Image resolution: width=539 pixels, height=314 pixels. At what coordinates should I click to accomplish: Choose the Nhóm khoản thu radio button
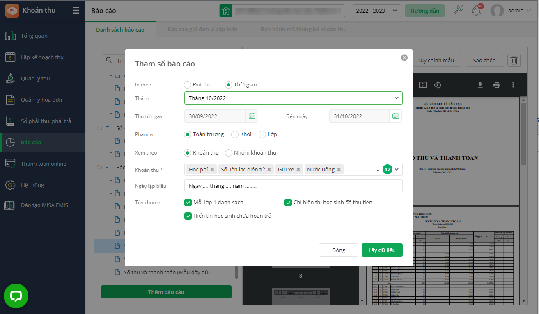pos(229,152)
